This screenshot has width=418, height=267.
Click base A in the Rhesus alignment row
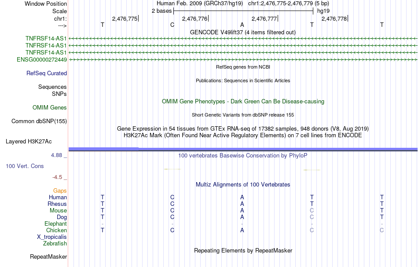pos(242,204)
